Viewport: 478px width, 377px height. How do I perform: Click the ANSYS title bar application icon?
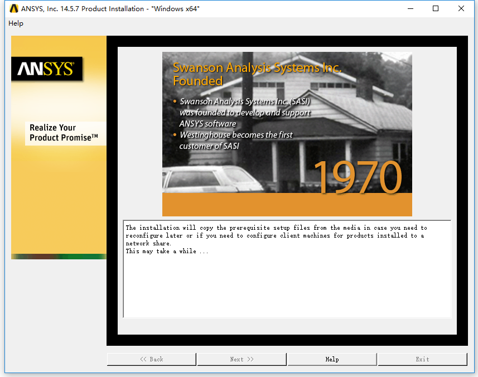click(x=14, y=8)
